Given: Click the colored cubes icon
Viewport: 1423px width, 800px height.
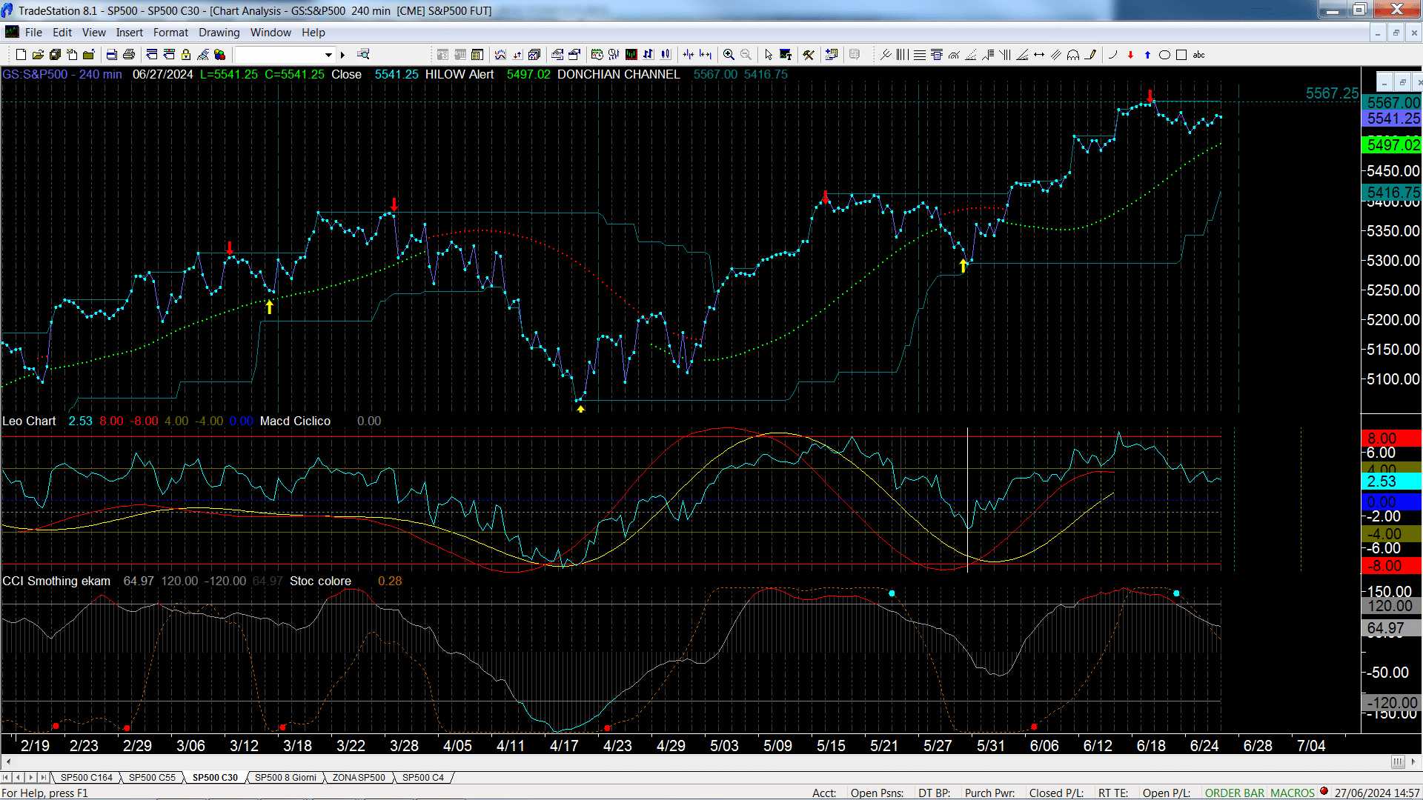Looking at the screenshot, I should pyautogui.click(x=220, y=55).
